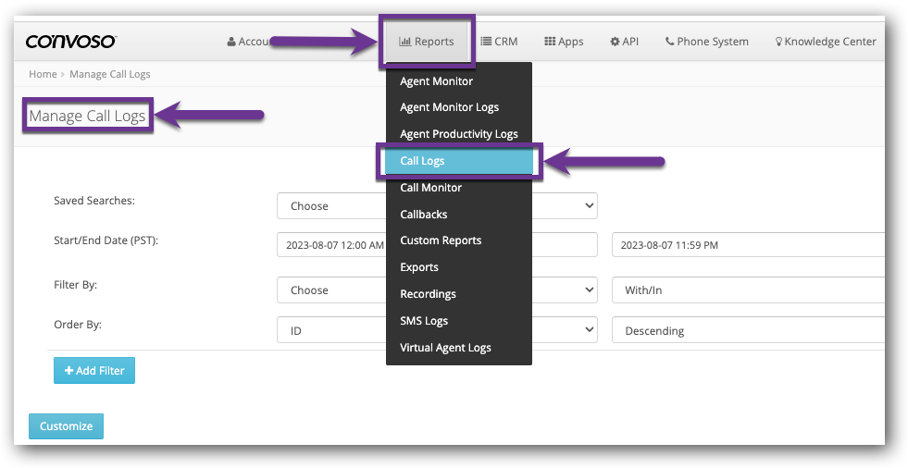Expand the Saved Searches dropdown
This screenshot has height=468, width=908.
(437, 206)
